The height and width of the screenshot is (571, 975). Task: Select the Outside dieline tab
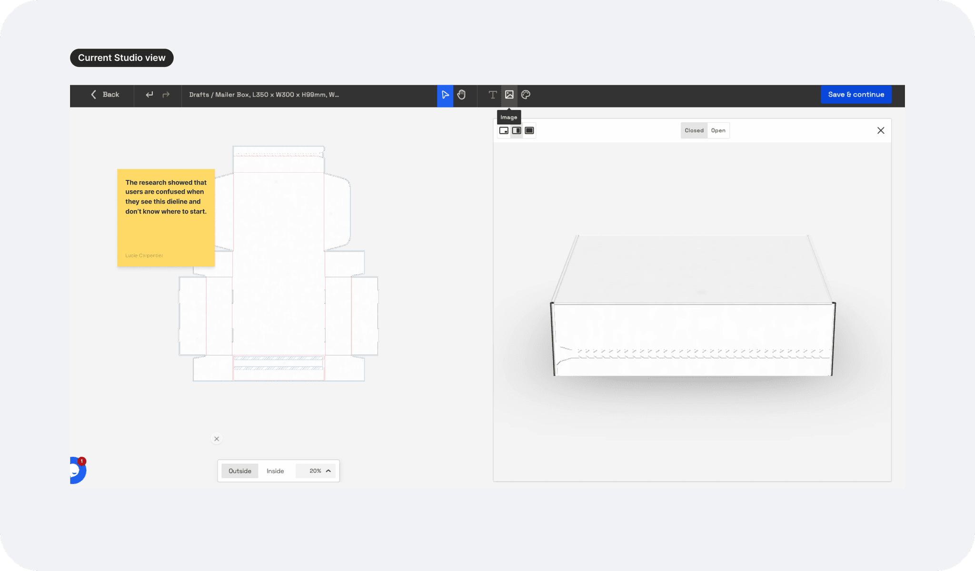(239, 471)
